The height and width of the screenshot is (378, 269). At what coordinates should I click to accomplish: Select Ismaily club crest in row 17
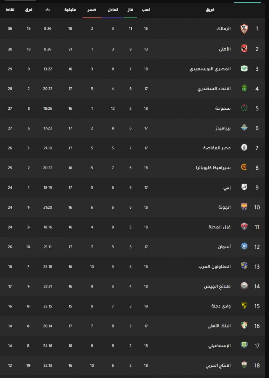[244, 345]
